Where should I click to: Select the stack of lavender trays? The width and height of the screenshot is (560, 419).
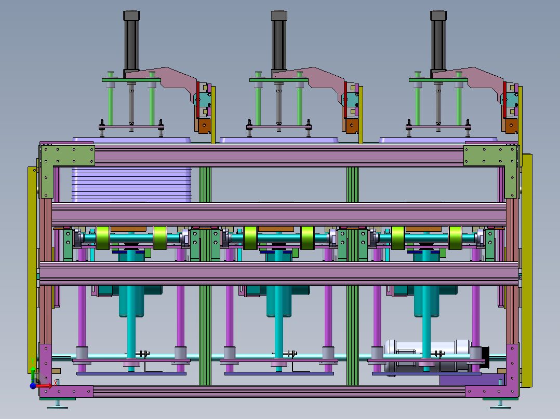[x=131, y=185]
